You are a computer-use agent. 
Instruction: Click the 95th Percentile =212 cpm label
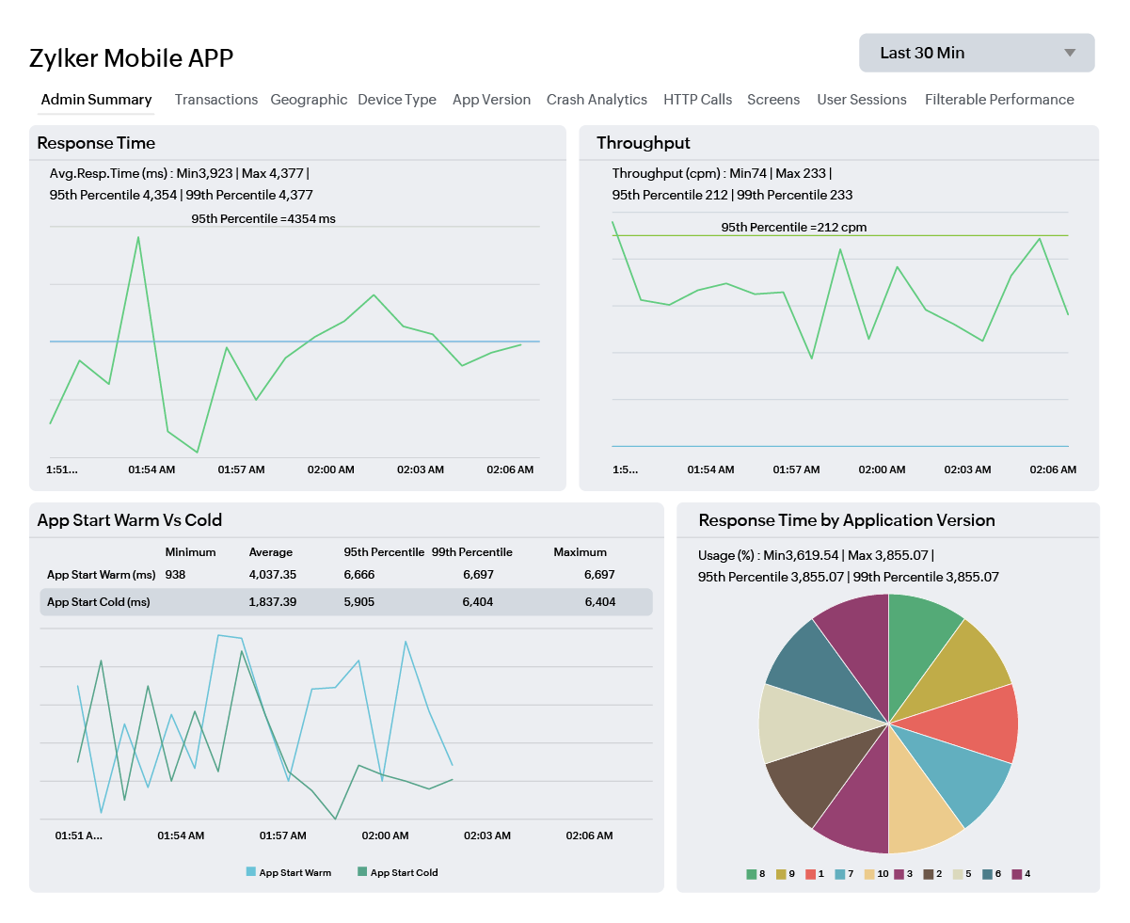click(x=794, y=227)
